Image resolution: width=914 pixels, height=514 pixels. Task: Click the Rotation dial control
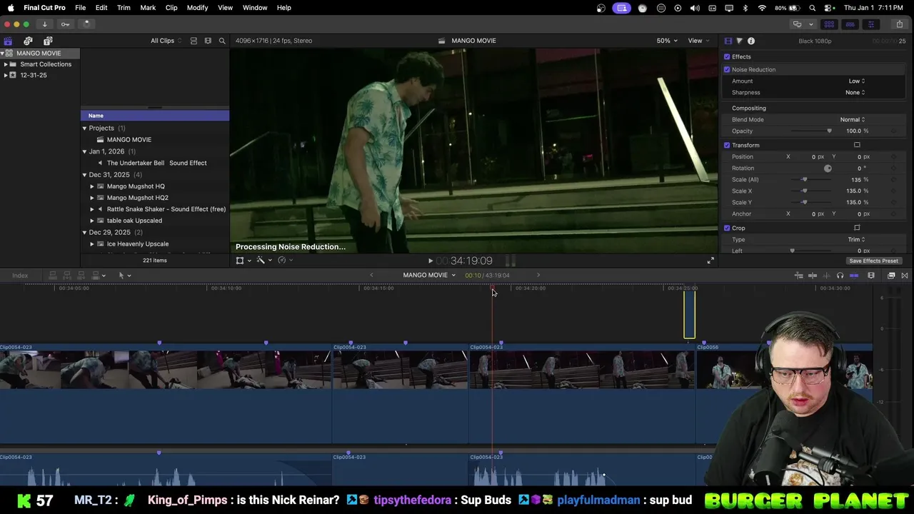pyautogui.click(x=828, y=168)
